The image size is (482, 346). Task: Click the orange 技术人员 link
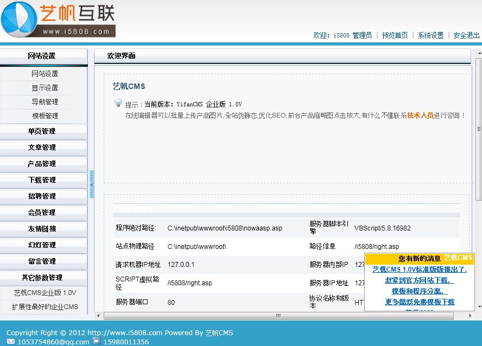tap(420, 116)
